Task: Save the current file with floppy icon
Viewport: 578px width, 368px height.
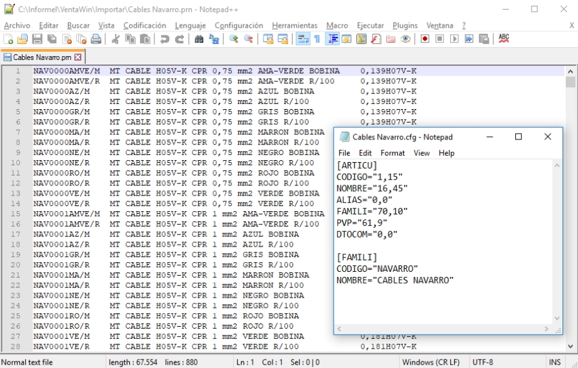Action: coord(37,39)
